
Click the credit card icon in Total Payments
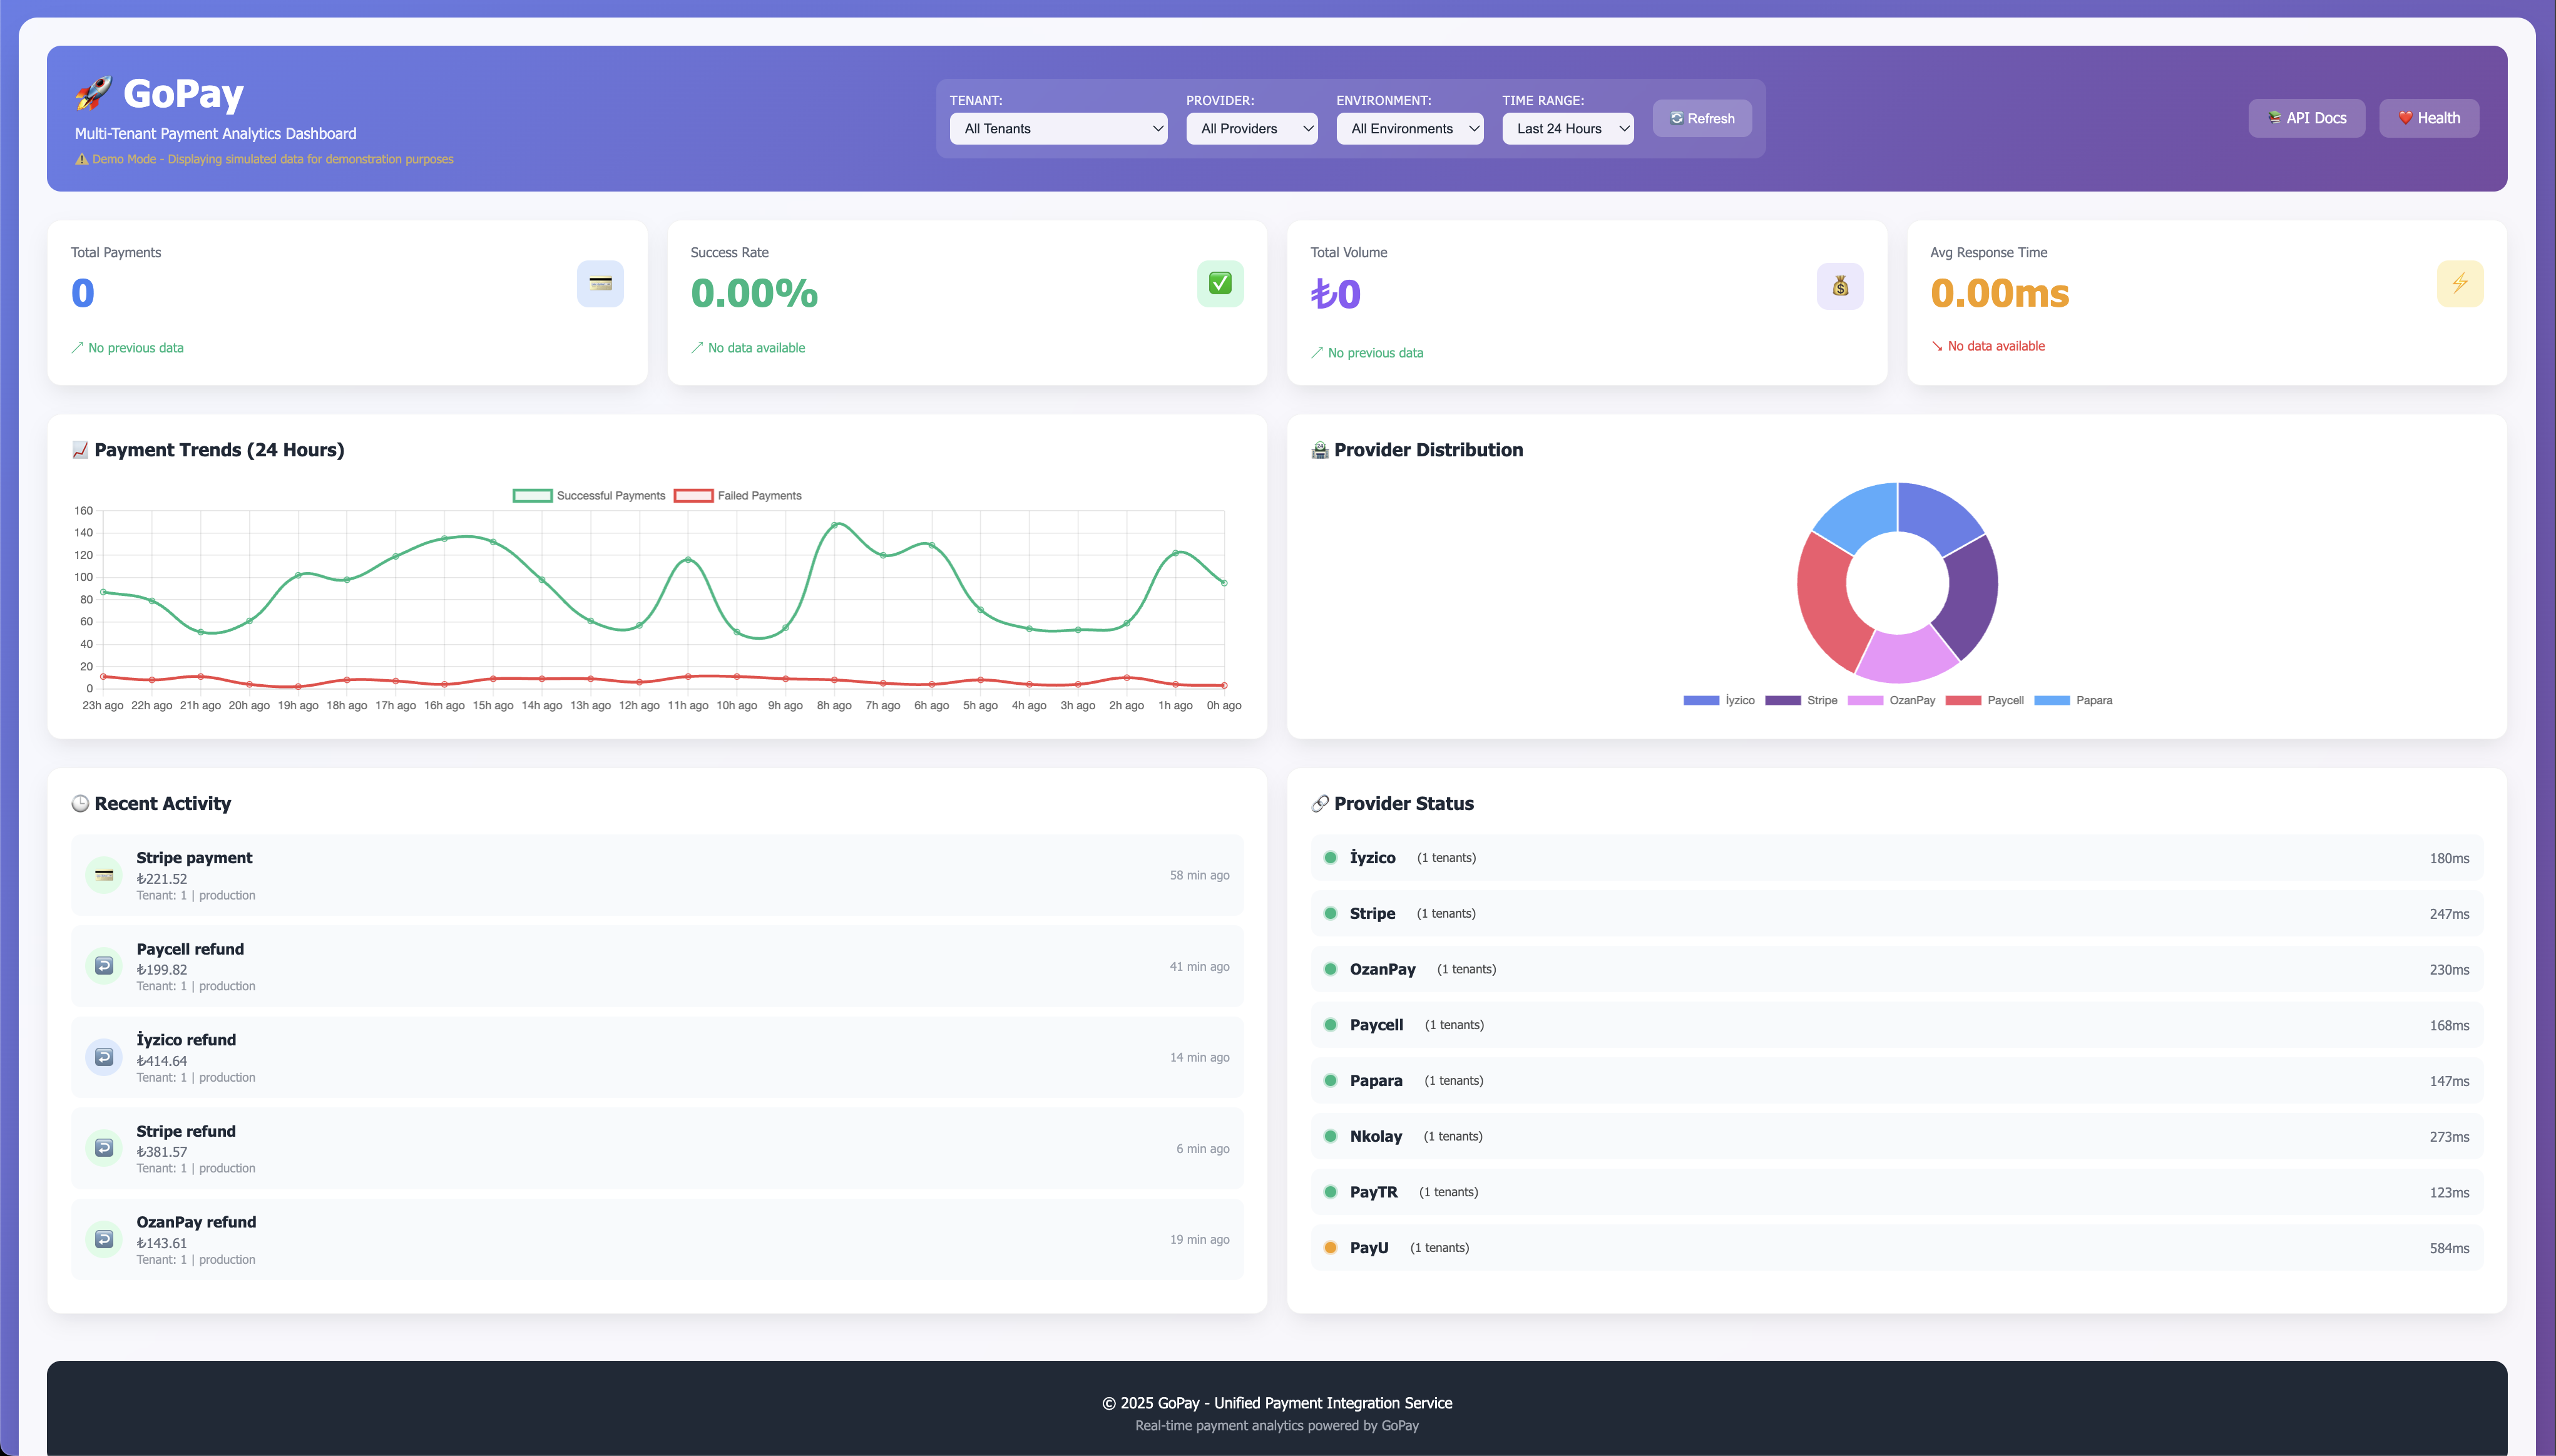point(600,284)
